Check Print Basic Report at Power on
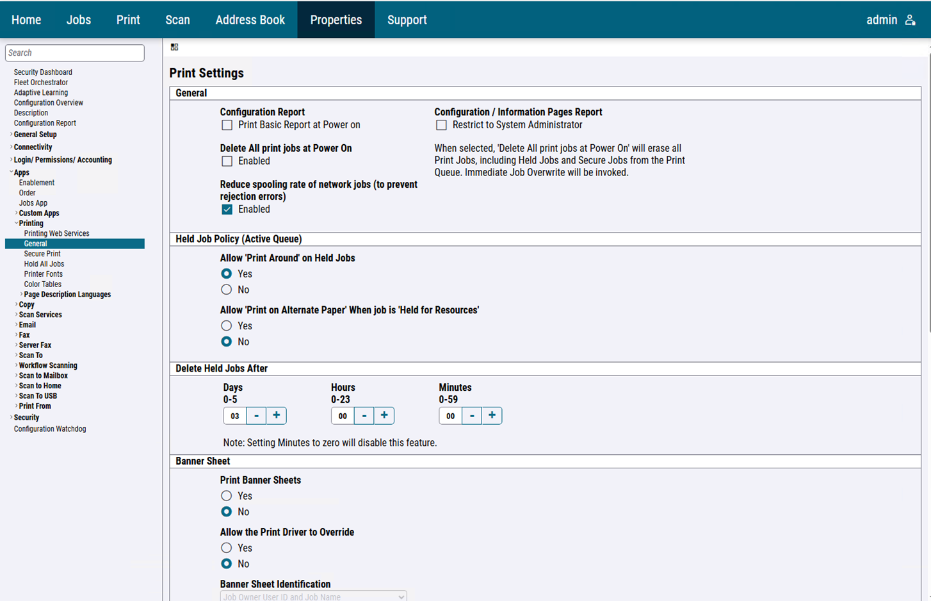The width and height of the screenshot is (931, 601). click(227, 125)
